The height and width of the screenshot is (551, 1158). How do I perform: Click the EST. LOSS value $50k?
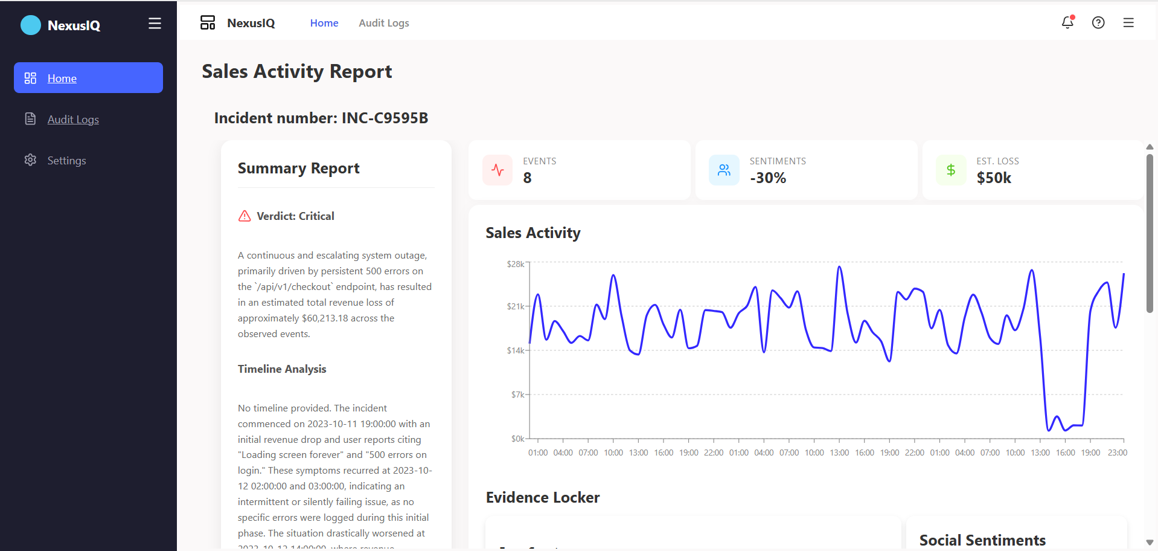click(994, 178)
